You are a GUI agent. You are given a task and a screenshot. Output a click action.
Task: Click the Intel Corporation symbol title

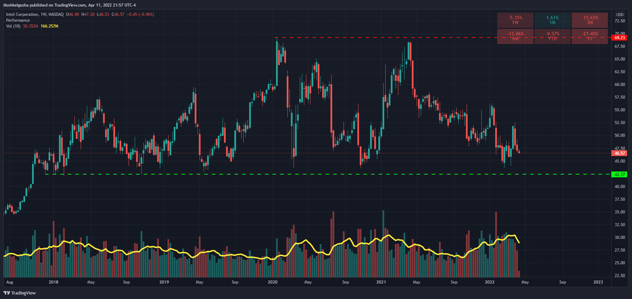35,14
